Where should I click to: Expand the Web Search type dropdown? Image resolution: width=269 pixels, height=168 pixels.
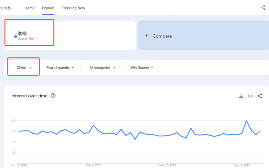click(x=142, y=68)
